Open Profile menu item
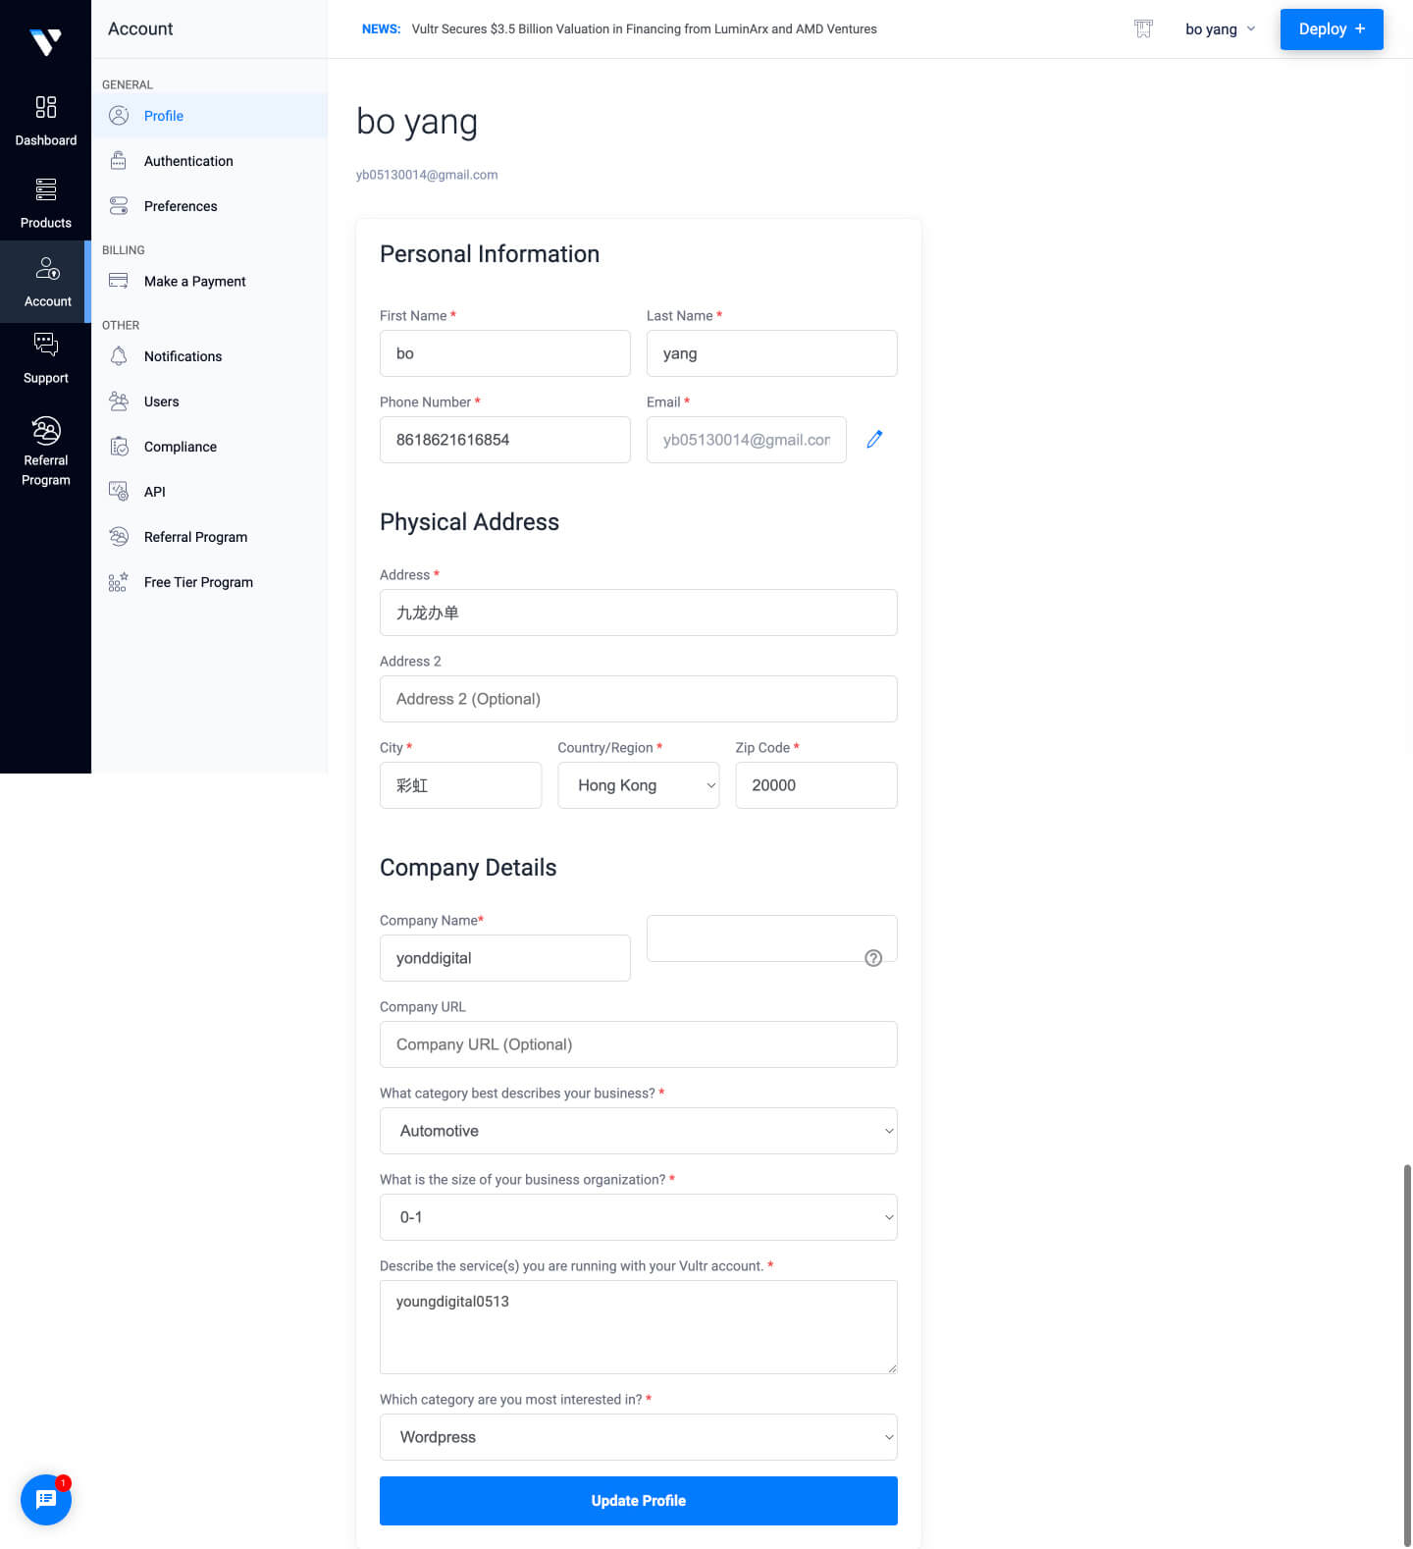The width and height of the screenshot is (1413, 1549). pyautogui.click(x=209, y=116)
